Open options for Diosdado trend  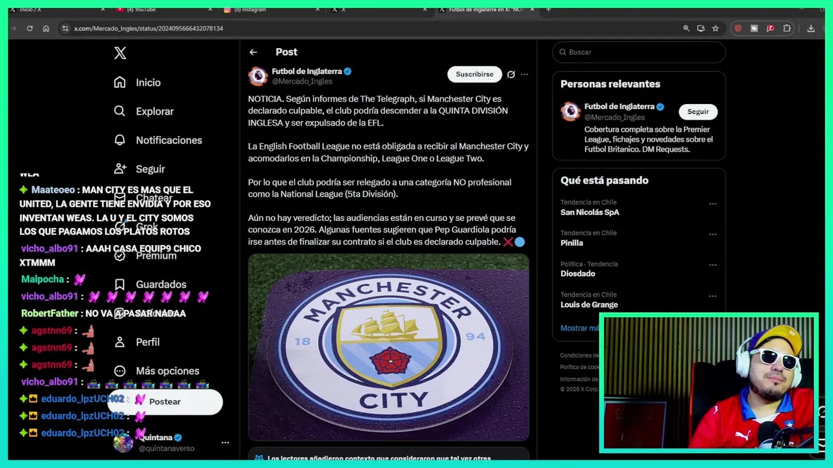[x=713, y=265]
